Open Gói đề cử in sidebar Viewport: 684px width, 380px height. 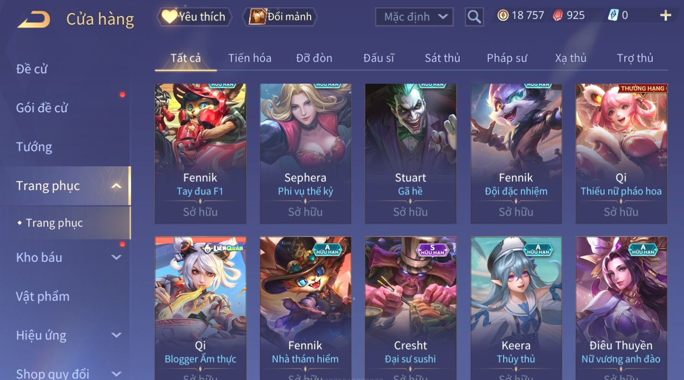coord(42,108)
